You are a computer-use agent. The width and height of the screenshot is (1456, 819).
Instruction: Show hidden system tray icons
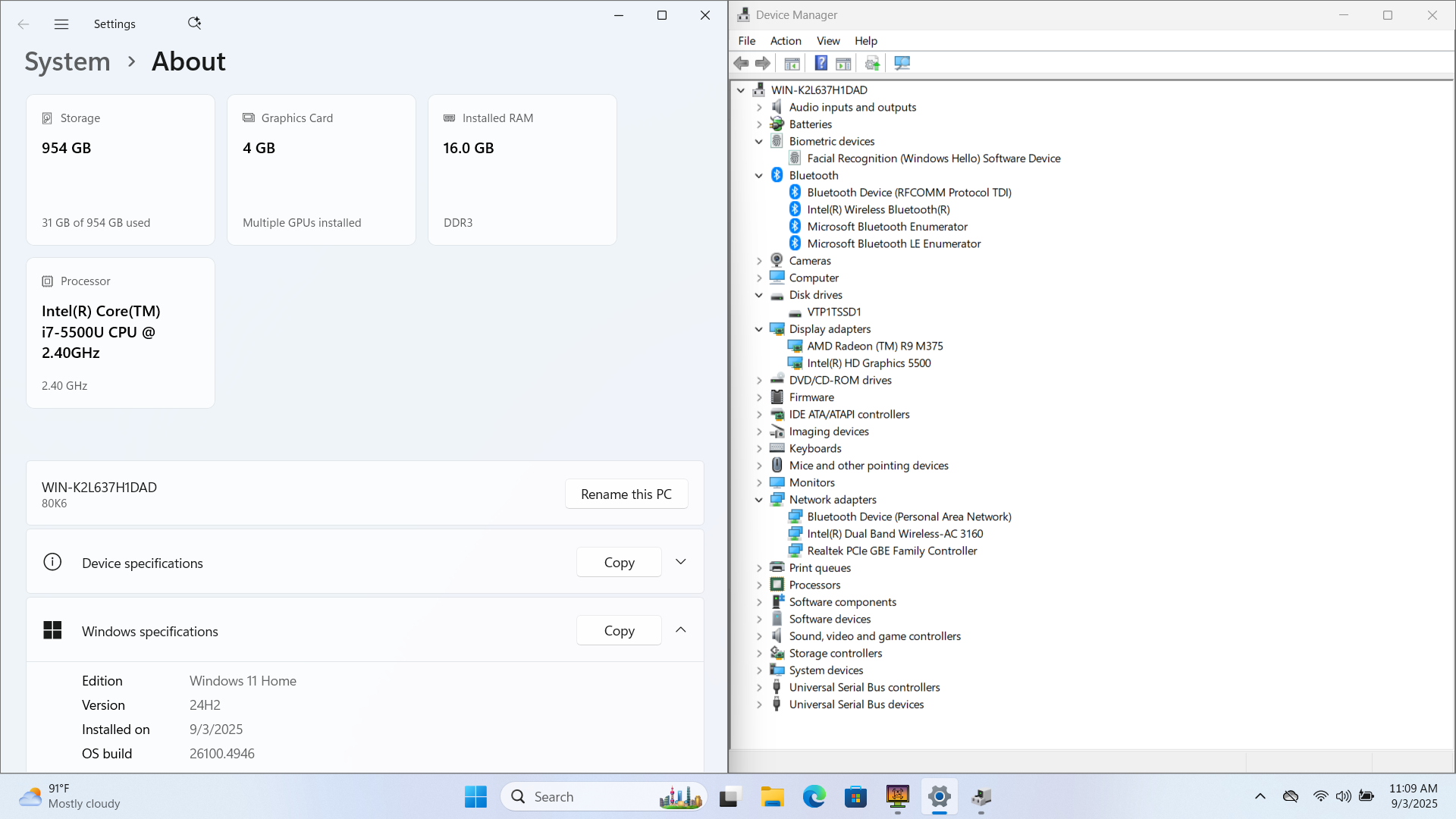[1260, 796]
